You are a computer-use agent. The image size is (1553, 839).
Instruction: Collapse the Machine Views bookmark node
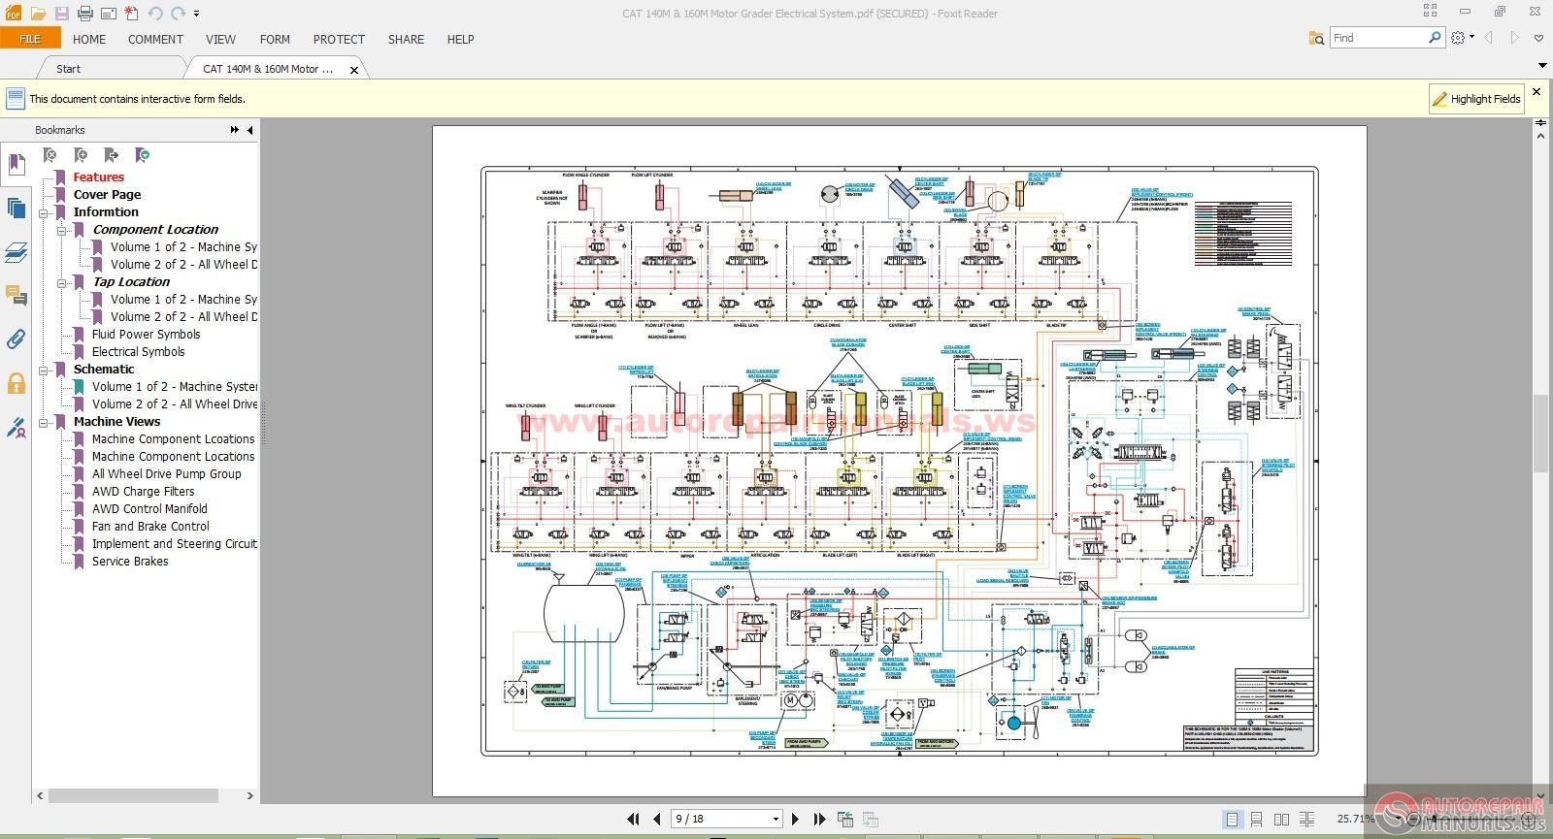pos(44,422)
